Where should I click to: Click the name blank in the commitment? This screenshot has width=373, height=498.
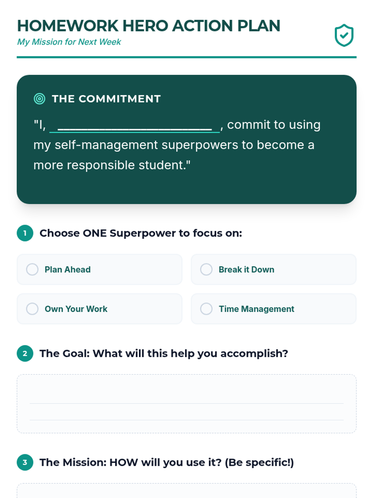point(135,126)
